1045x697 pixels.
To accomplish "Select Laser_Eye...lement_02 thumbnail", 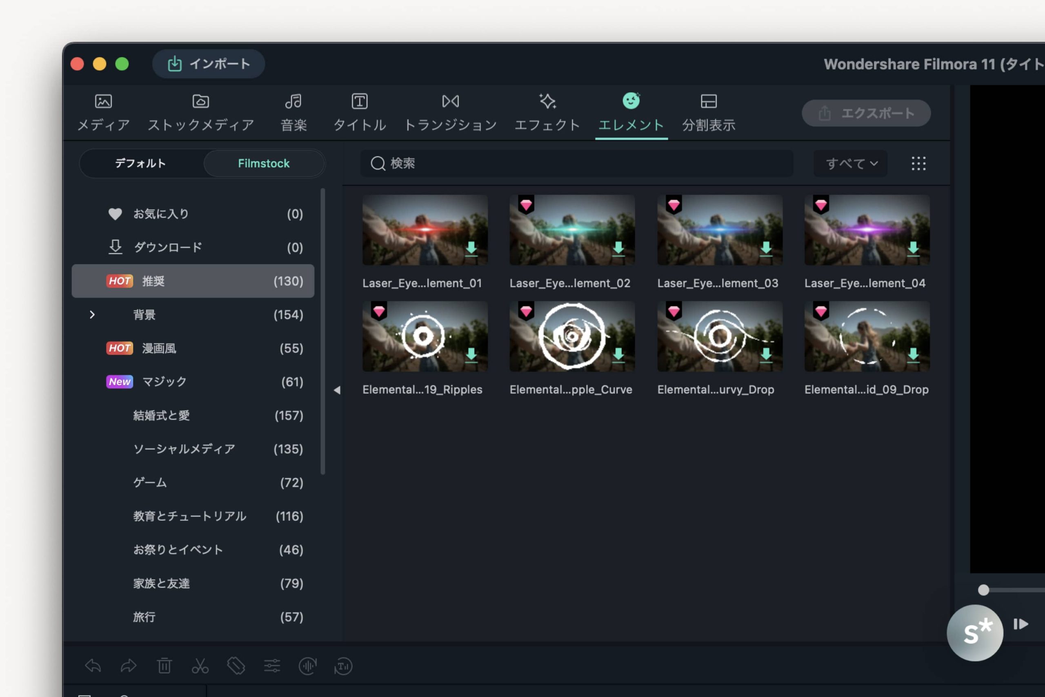I will pos(572,230).
